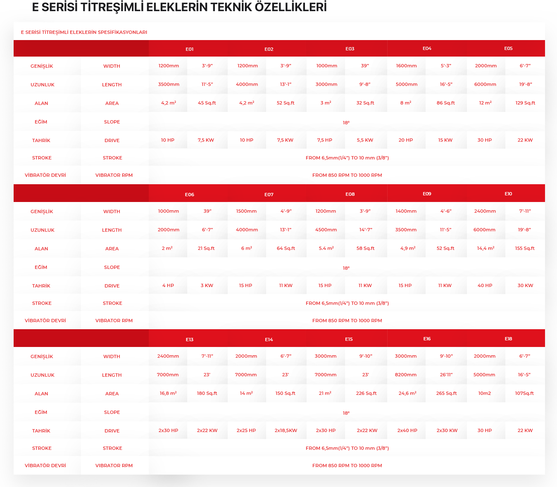Click the 1600mm width cell

pyautogui.click(x=406, y=66)
